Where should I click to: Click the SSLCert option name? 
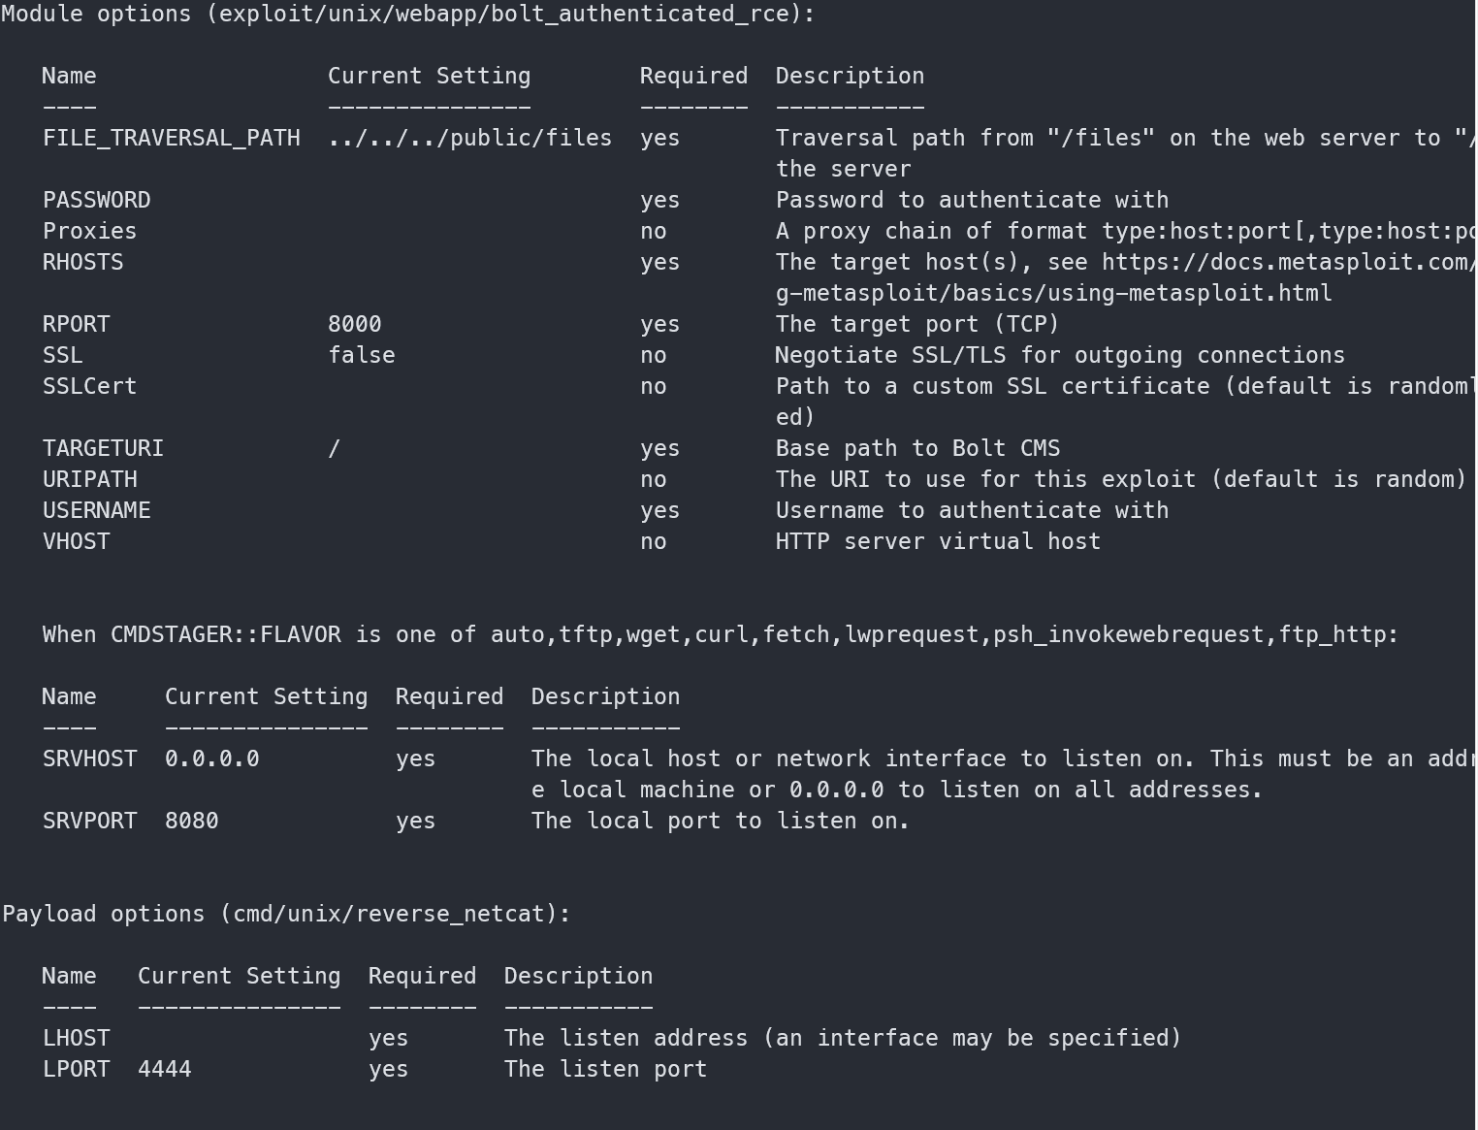tap(89, 387)
